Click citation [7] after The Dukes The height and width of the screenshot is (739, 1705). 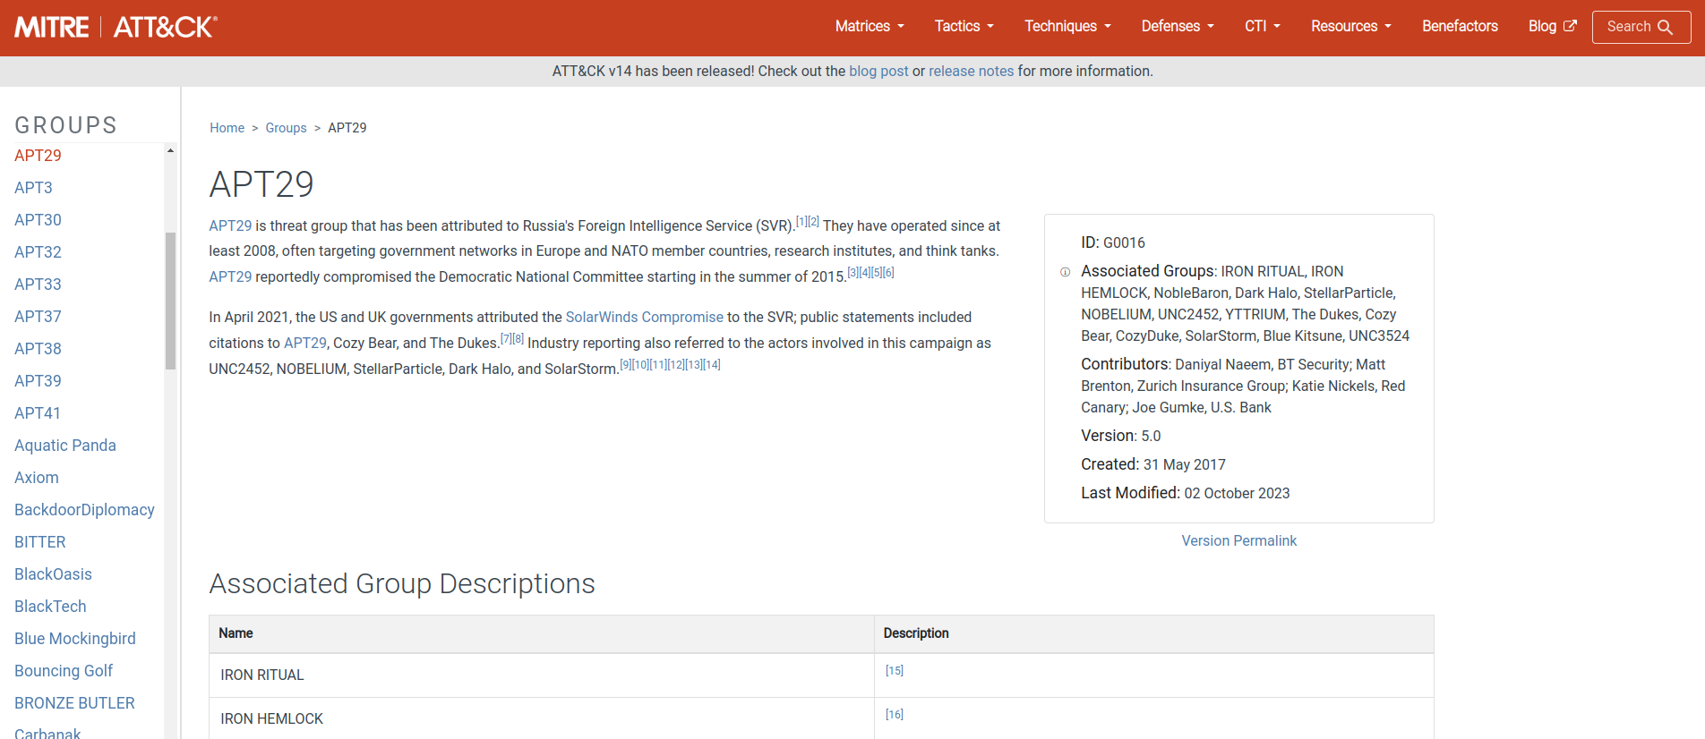[x=506, y=338]
